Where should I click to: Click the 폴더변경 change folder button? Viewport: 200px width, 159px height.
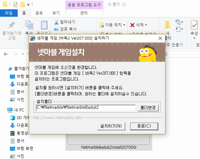pos(148,108)
